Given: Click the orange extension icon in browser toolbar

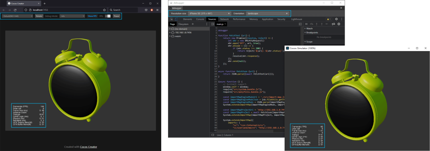Looking at the screenshot, I should (152, 10).
